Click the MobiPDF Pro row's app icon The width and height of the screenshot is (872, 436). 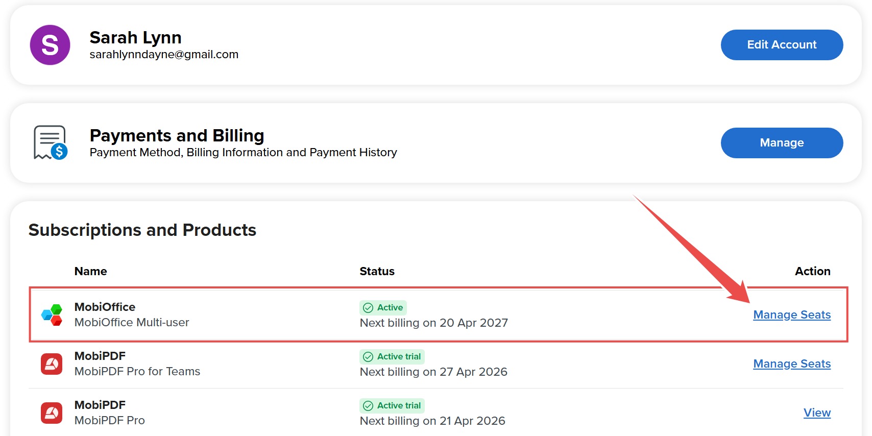tap(52, 413)
